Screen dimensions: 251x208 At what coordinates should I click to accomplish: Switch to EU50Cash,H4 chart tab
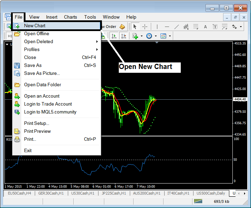pos(19,193)
